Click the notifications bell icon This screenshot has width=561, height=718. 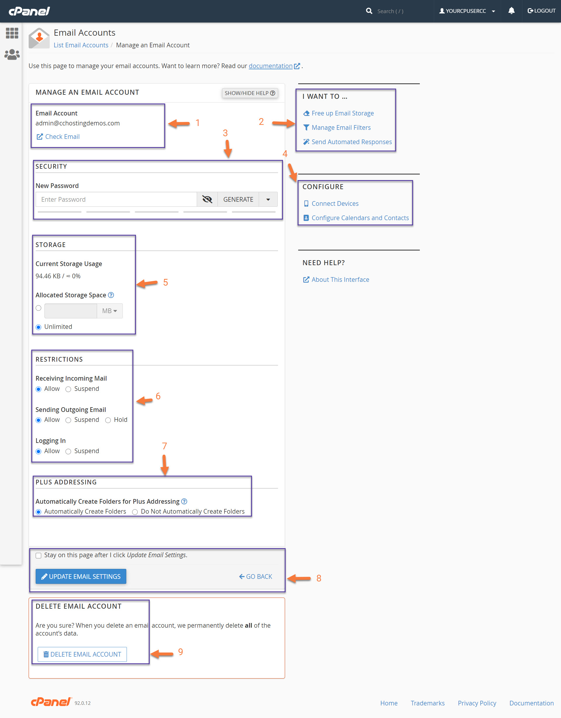511,11
